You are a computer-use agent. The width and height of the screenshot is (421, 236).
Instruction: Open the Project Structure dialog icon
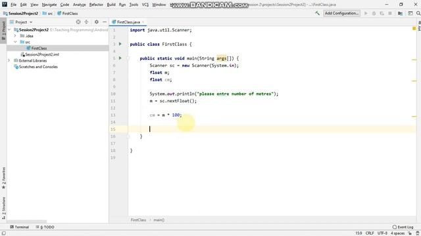pos(400,13)
